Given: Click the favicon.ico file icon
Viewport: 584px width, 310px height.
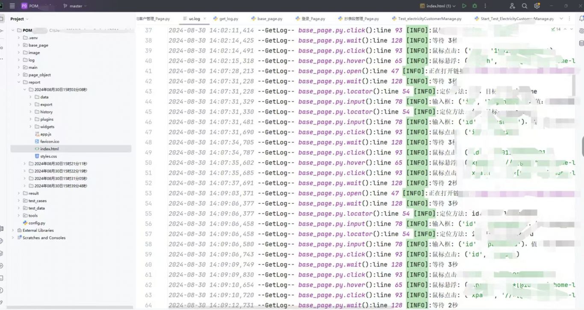Looking at the screenshot, I should click(x=37, y=141).
